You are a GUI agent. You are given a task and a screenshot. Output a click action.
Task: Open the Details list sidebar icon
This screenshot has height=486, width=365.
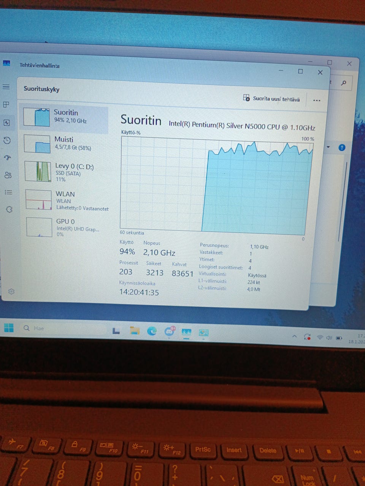pos(8,192)
